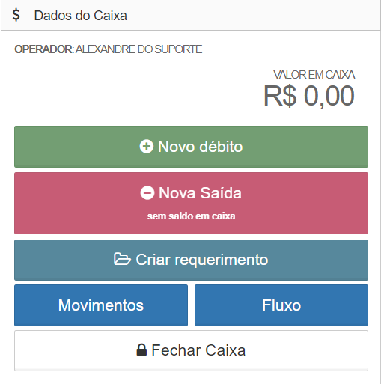Click the 'sem saldo em caixa' note
Viewport: 381px width, 384px height.
pos(191,216)
